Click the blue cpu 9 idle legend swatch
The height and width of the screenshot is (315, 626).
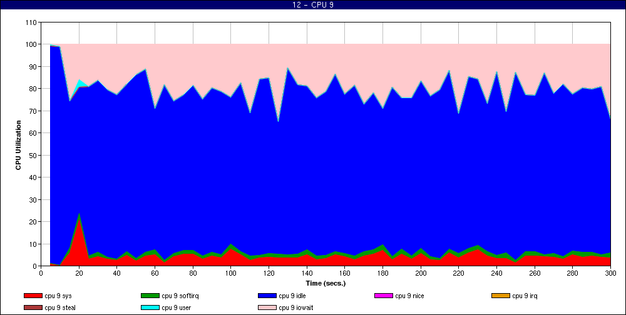pos(267,296)
